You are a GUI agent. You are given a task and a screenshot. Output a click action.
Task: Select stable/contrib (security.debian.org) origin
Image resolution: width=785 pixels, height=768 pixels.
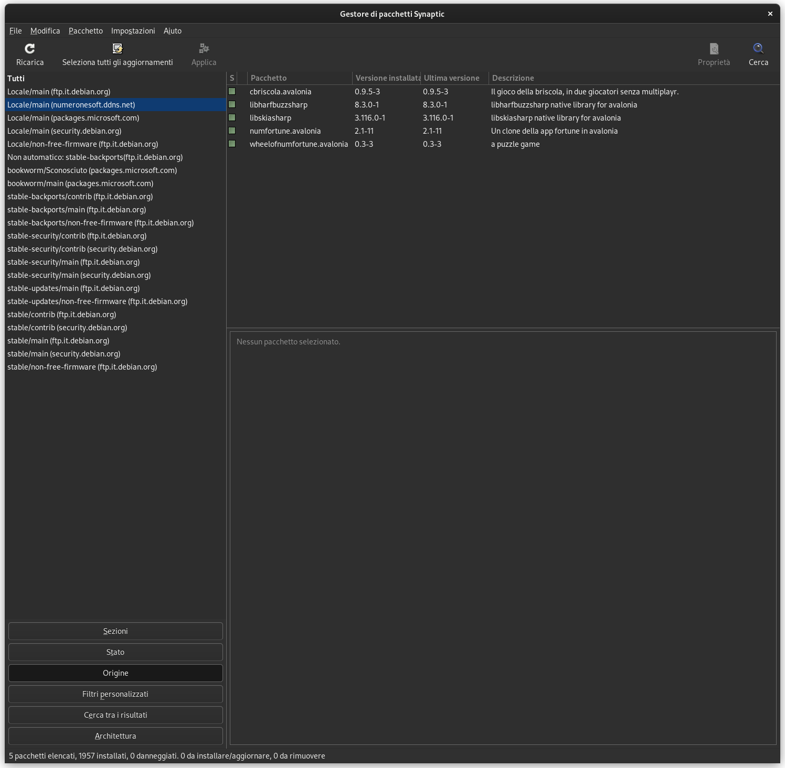click(115, 328)
